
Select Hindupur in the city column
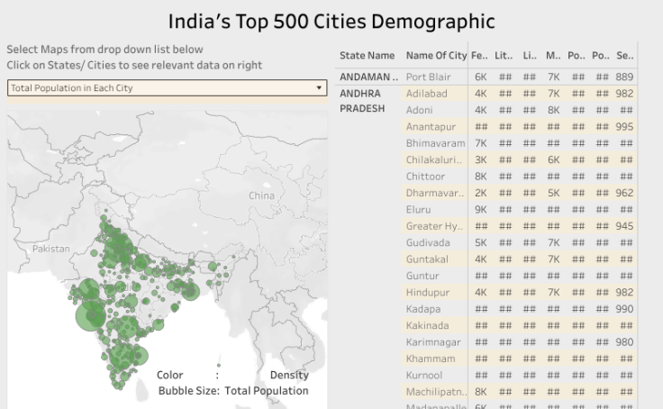(x=428, y=293)
